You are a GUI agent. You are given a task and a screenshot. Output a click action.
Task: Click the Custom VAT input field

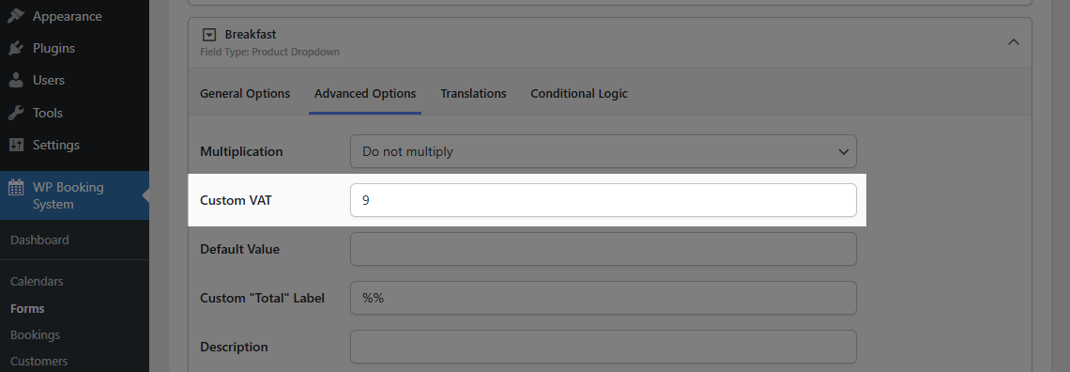[x=604, y=200]
